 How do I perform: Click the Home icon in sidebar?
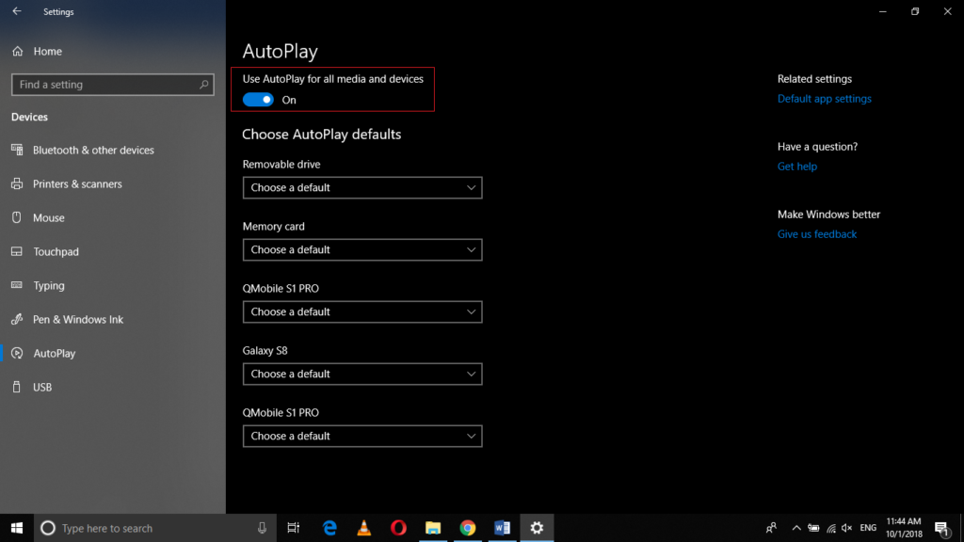coord(42,51)
